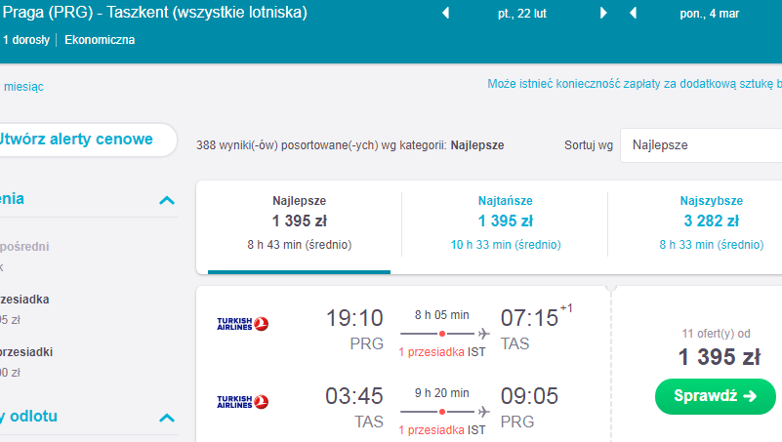Image resolution: width=782 pixels, height=442 pixels.
Task: Click the green Sprawdź button
Action: click(x=716, y=396)
